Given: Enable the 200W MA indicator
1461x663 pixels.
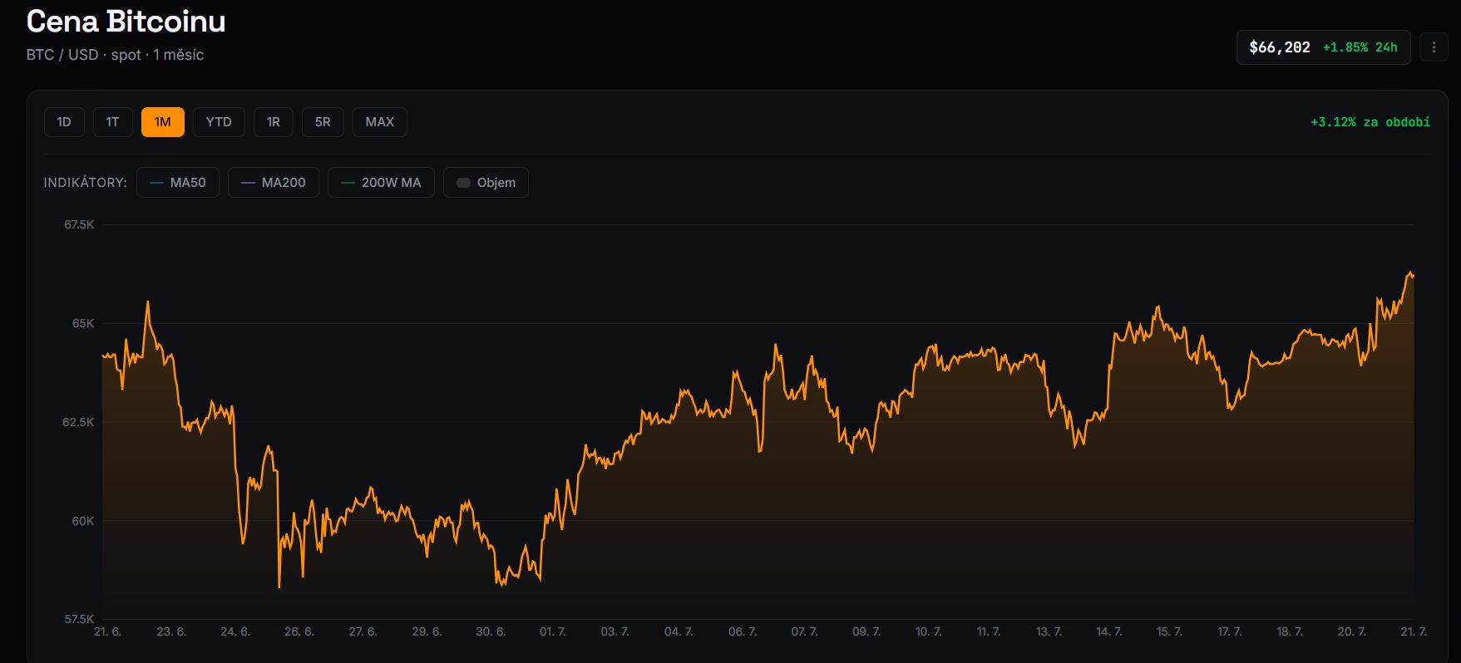Looking at the screenshot, I should click(381, 183).
